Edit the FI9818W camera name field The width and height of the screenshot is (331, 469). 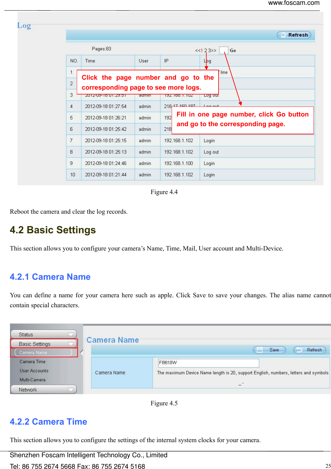coord(209,363)
